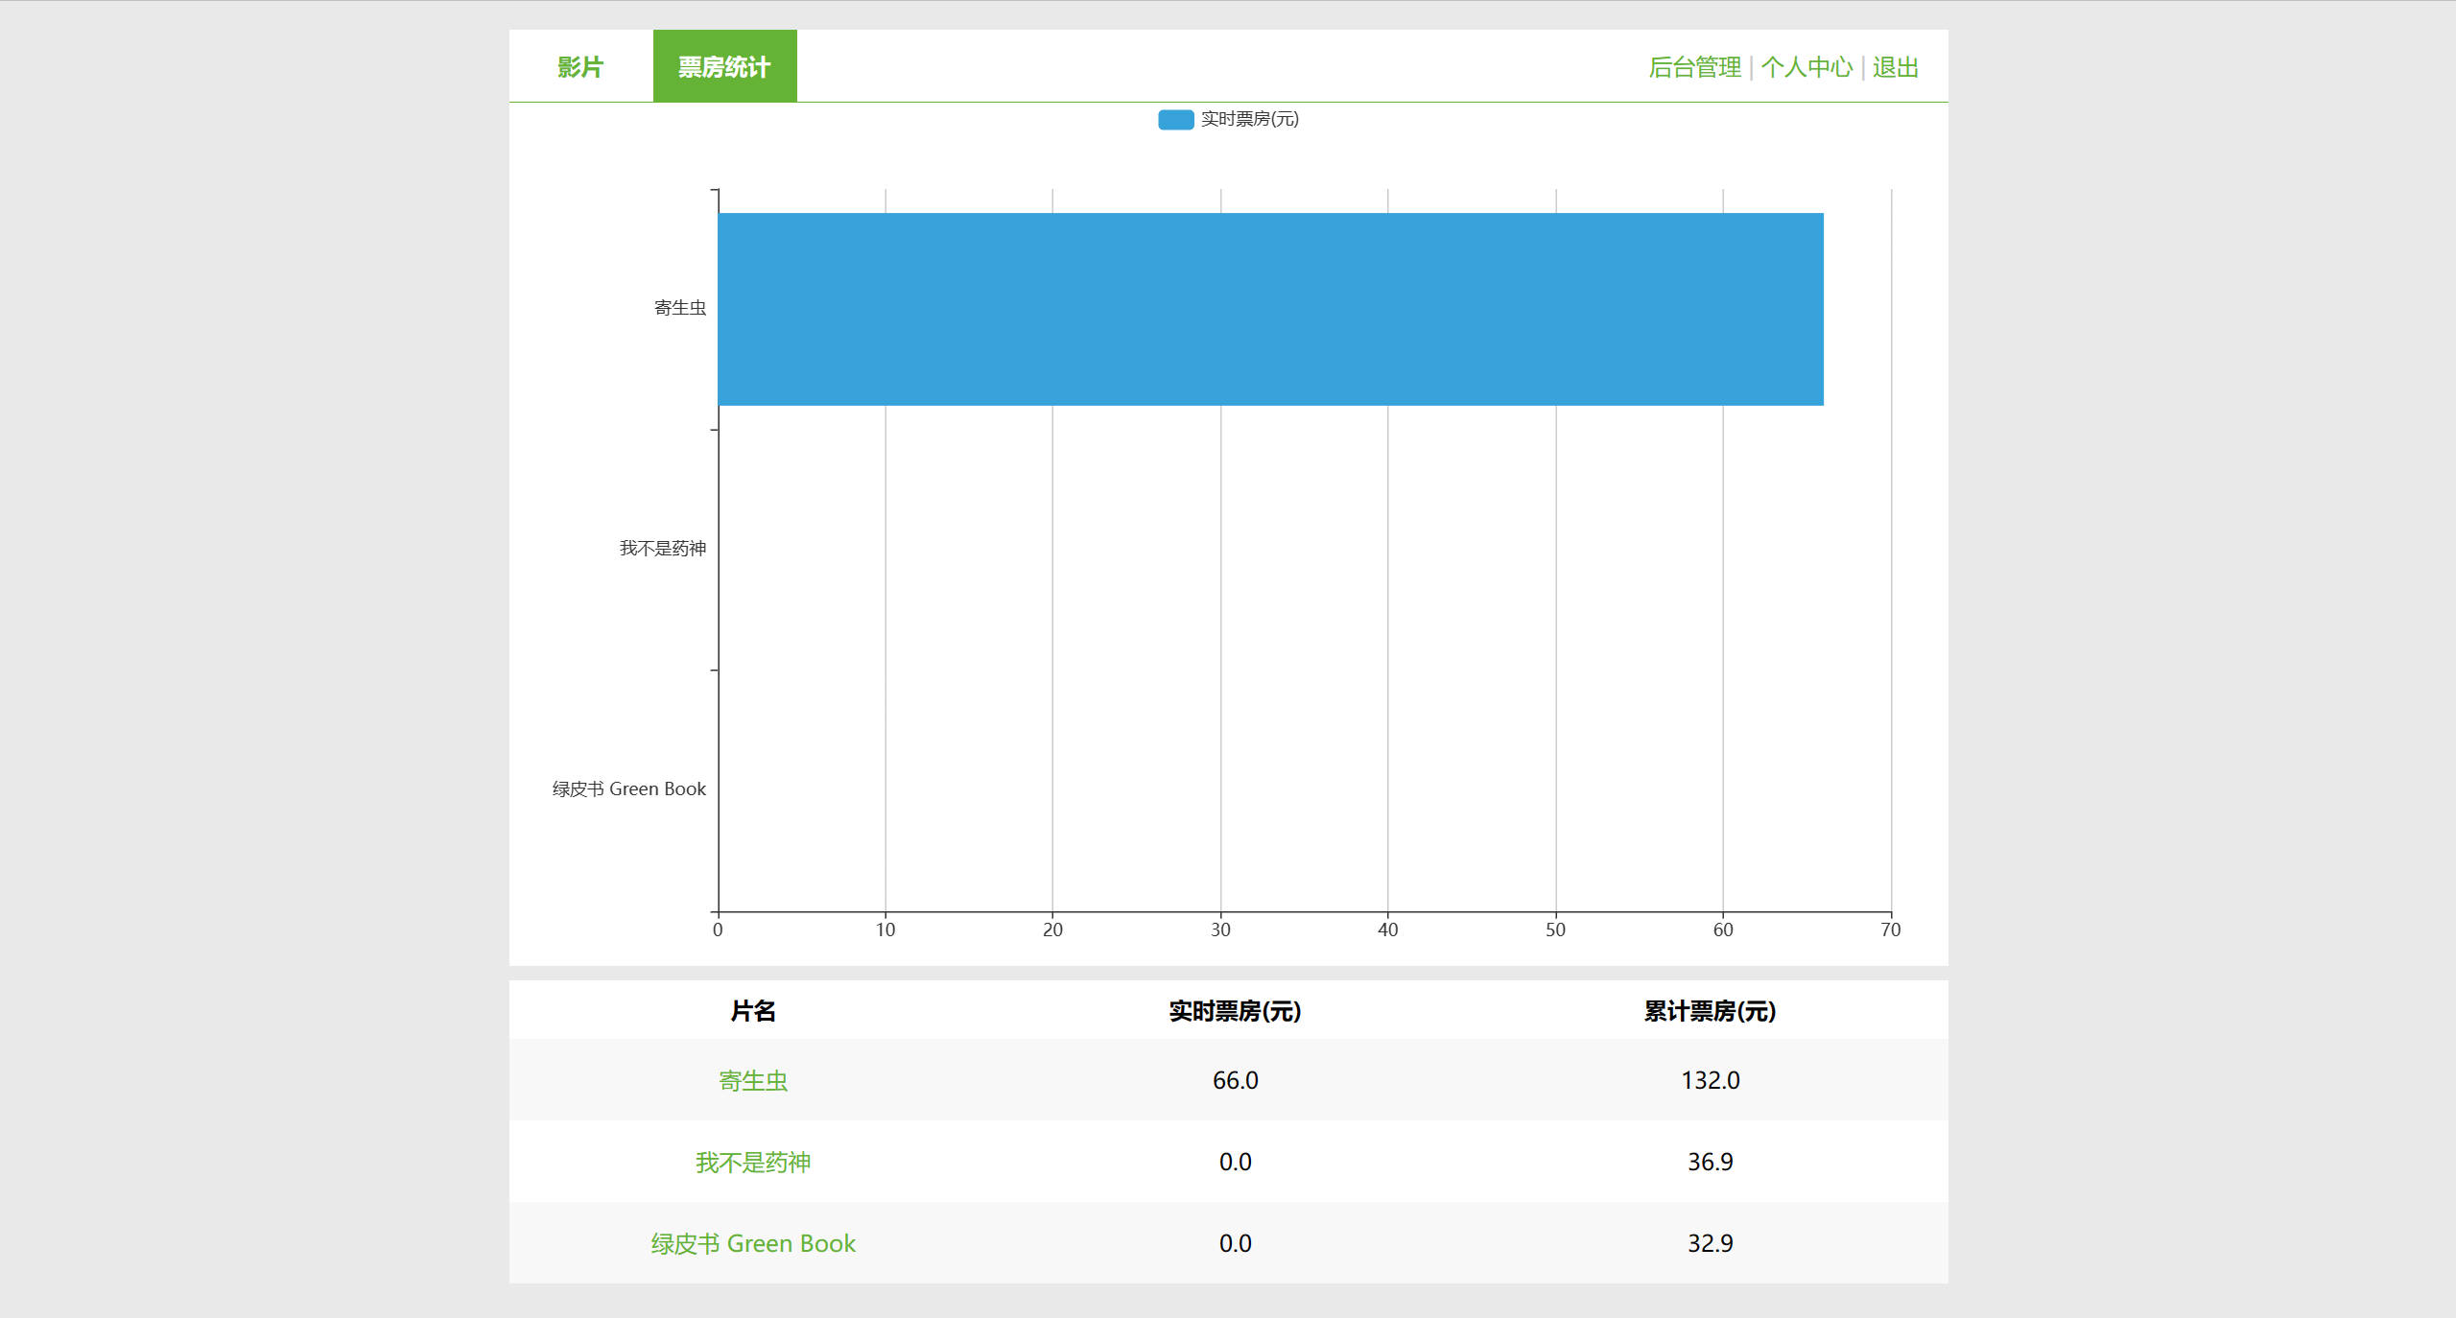Click the 32.9 cumulative value cell
The width and height of the screenshot is (2456, 1318).
click(1710, 1244)
